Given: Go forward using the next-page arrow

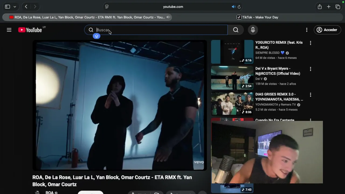Looking at the screenshot, I should click(35, 7).
